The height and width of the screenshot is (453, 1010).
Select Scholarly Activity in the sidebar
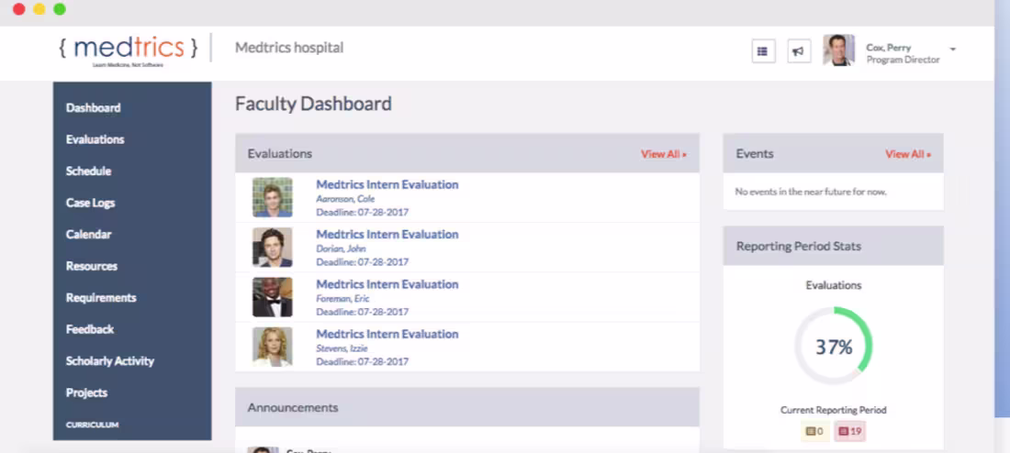[110, 361]
